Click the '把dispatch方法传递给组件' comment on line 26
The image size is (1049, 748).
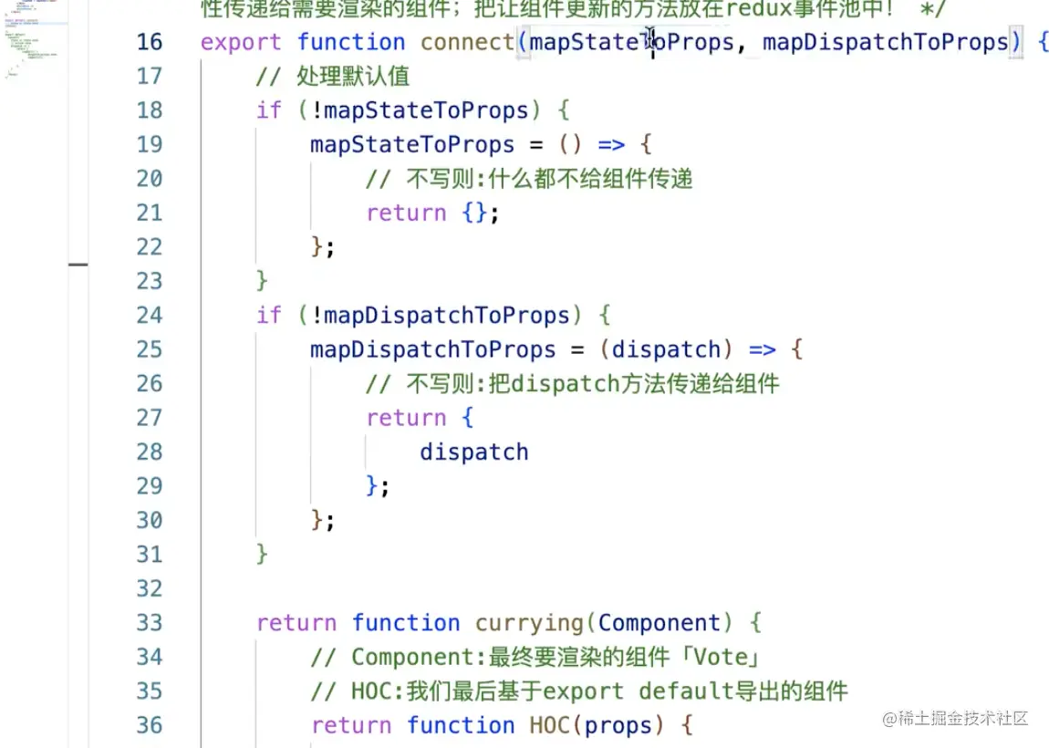point(634,383)
